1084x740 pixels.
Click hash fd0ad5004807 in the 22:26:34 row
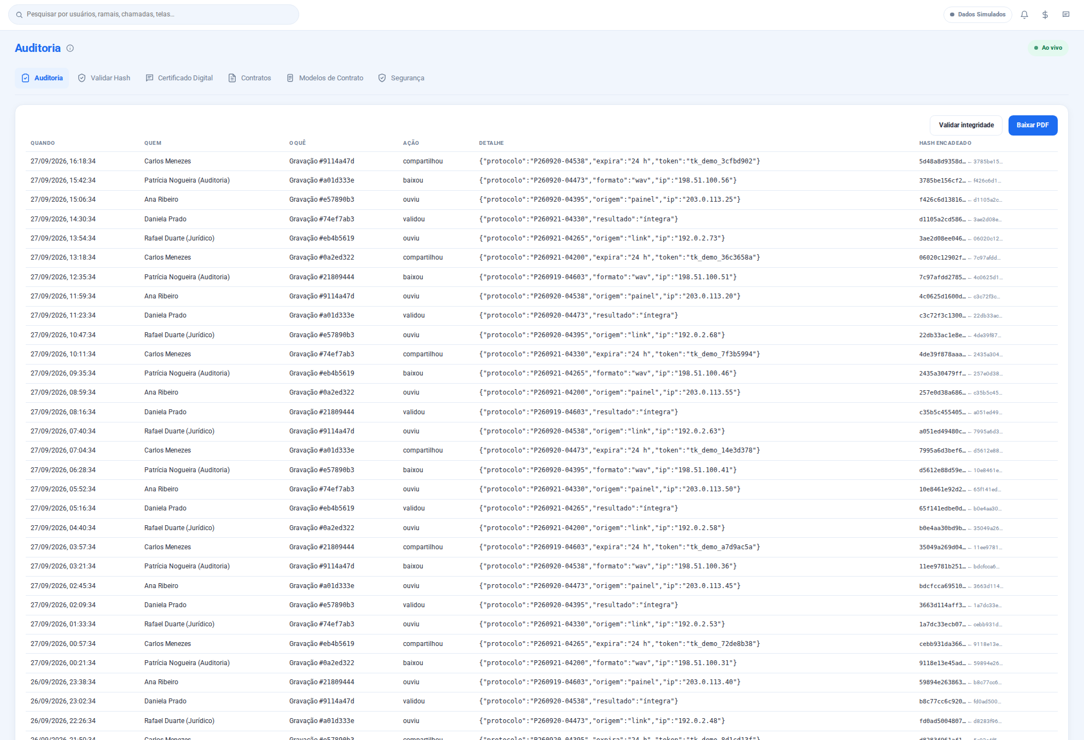942,721
